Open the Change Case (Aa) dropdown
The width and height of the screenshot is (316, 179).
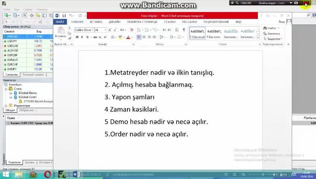click(x=123, y=30)
